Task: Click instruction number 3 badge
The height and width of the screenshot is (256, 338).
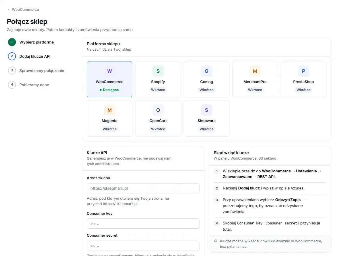Action: click(217, 200)
